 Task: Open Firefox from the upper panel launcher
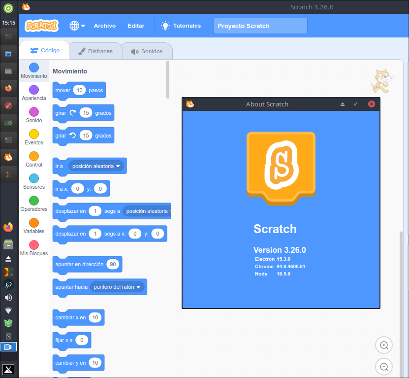pos(8,88)
